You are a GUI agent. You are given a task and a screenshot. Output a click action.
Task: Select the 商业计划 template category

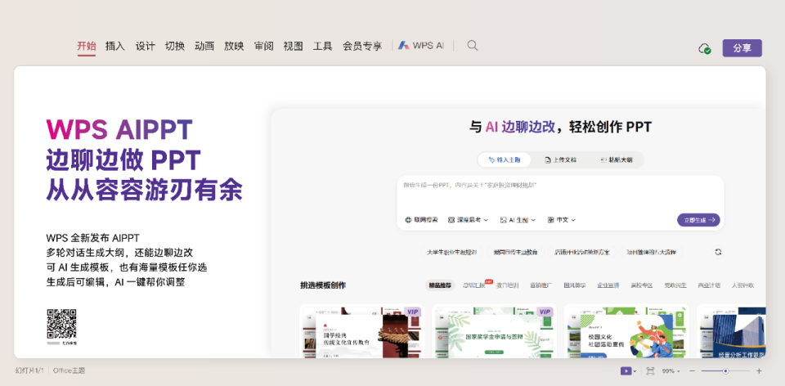coord(710,285)
